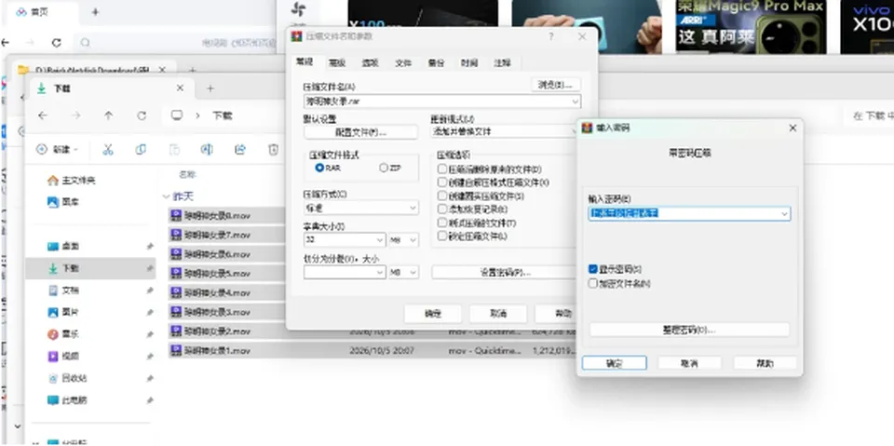Screen dimensions: 894x446
Task: Switch to 文件 files tab in archive dialog
Action: (403, 63)
